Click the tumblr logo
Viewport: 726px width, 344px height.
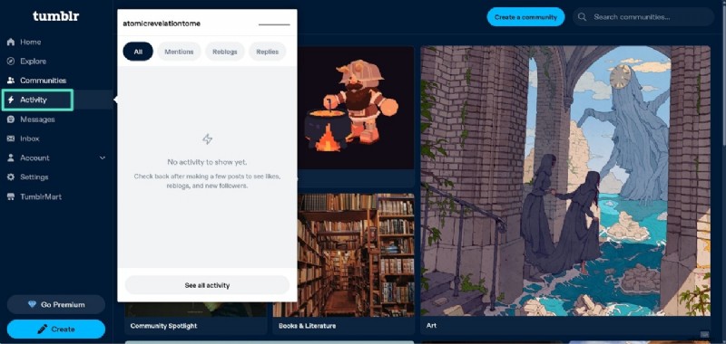click(x=55, y=16)
